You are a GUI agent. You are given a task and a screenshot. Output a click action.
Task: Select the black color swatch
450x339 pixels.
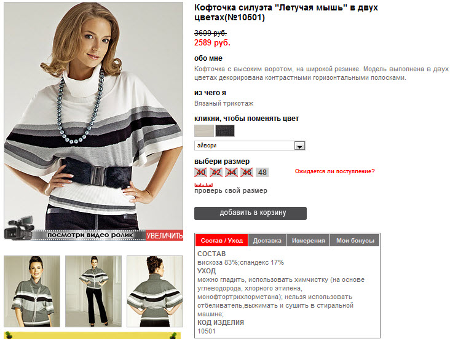point(225,131)
